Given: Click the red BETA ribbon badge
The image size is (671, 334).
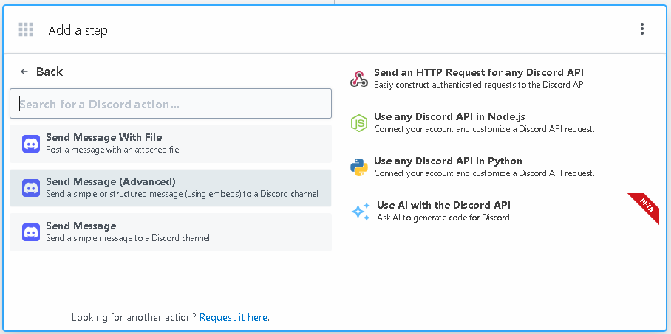Looking at the screenshot, I should [x=644, y=208].
